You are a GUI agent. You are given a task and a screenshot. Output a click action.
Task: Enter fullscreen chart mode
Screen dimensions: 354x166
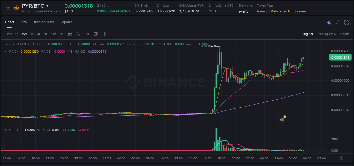(x=337, y=22)
